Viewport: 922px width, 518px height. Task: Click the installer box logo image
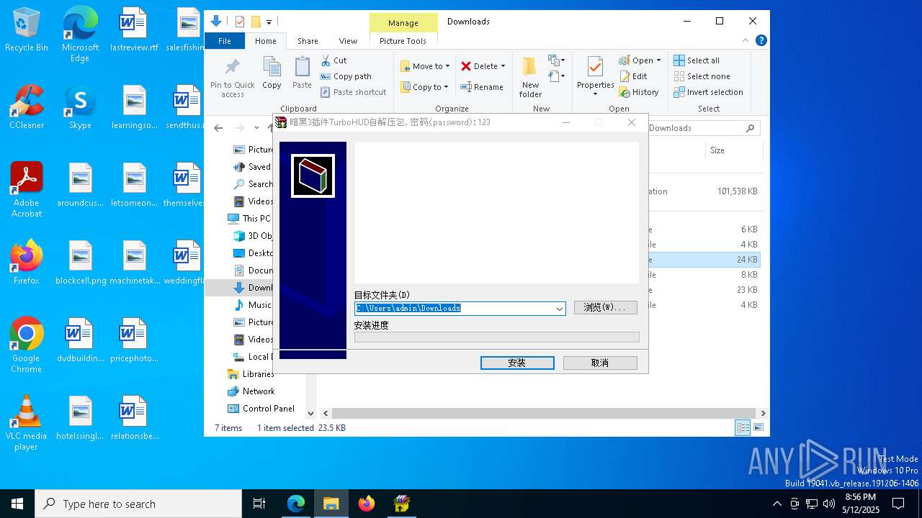[x=313, y=176]
